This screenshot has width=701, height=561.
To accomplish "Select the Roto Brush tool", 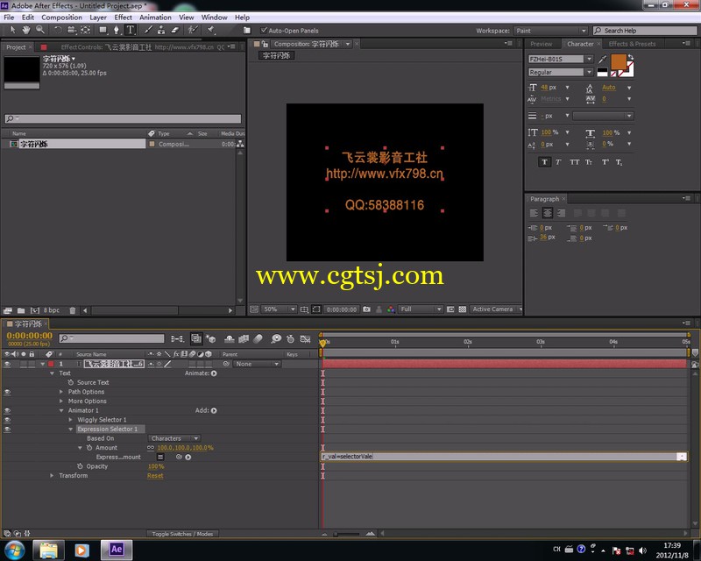I will click(x=193, y=30).
